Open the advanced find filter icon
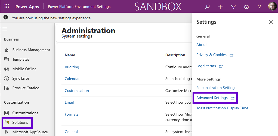278x136 pixels. click(x=233, y=7)
